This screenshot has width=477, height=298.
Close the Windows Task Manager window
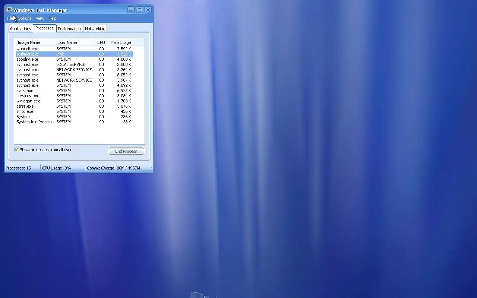148,10
